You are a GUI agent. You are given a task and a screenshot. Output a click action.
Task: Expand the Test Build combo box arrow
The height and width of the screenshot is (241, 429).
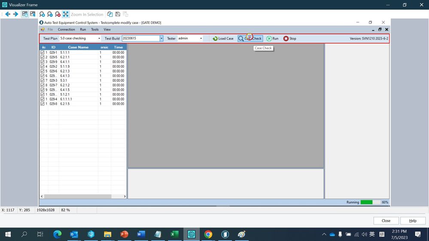tap(161, 39)
